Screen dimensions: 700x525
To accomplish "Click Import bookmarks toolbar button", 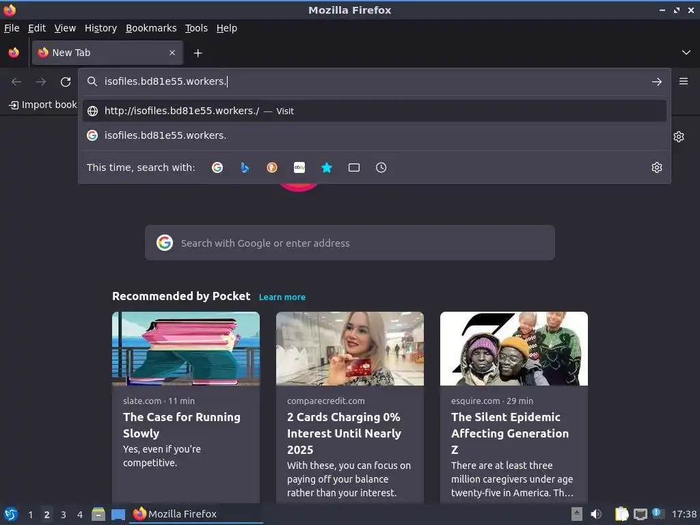I will (43, 105).
